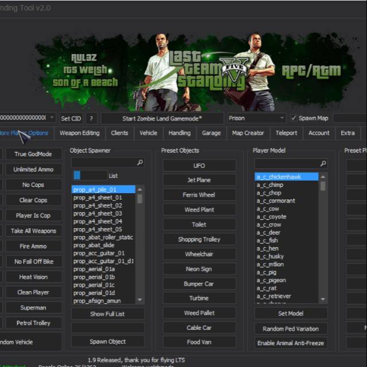Select prop_acc_guitar_01 in the object list
This screenshot has height=367, width=367.
tap(99, 253)
